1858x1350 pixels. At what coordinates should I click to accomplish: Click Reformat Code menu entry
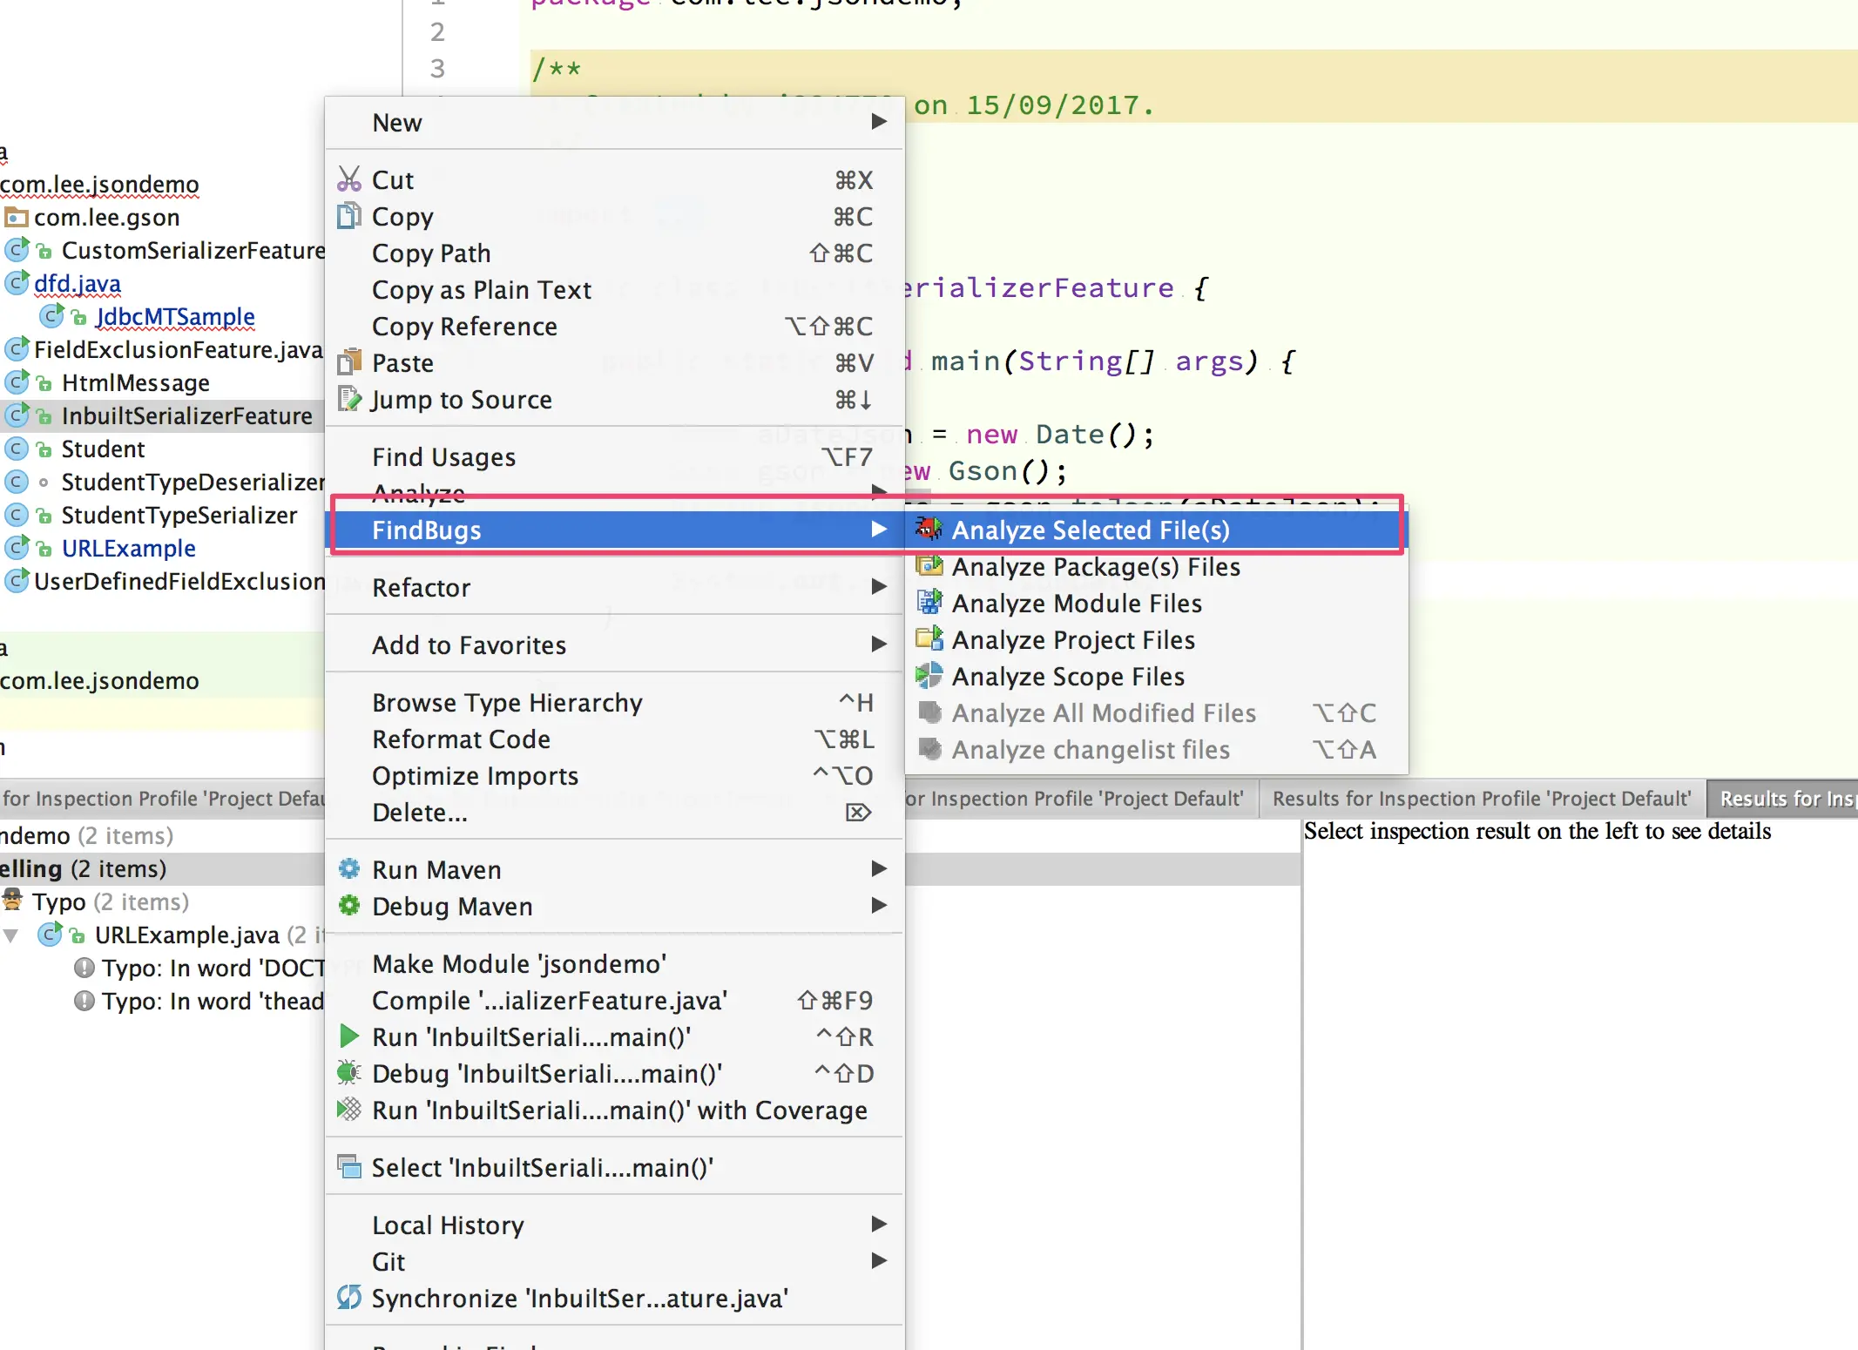pos(461,739)
